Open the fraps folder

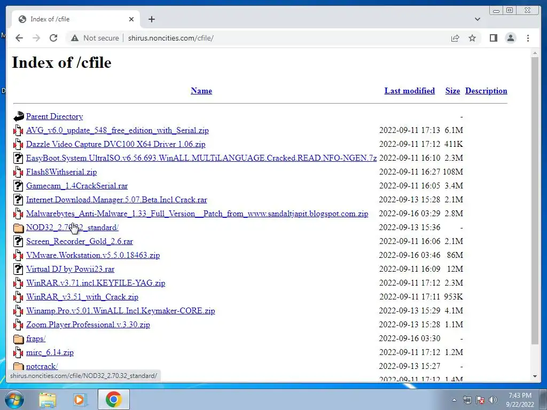[36, 338]
